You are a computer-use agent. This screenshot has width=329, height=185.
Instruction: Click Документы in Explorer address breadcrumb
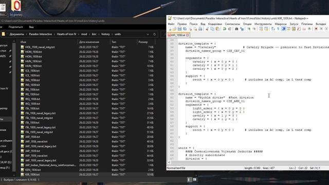coord(17,34)
